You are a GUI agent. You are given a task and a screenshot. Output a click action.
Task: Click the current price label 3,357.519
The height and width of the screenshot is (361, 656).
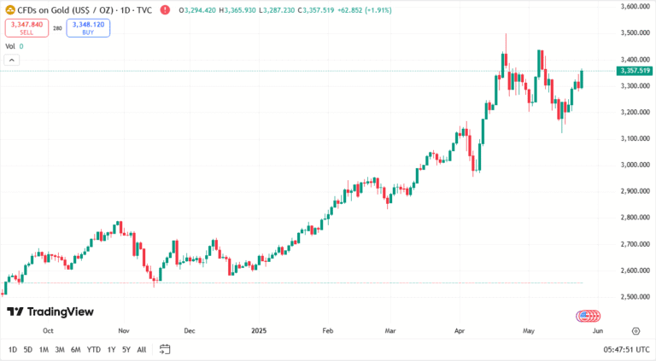(x=632, y=71)
